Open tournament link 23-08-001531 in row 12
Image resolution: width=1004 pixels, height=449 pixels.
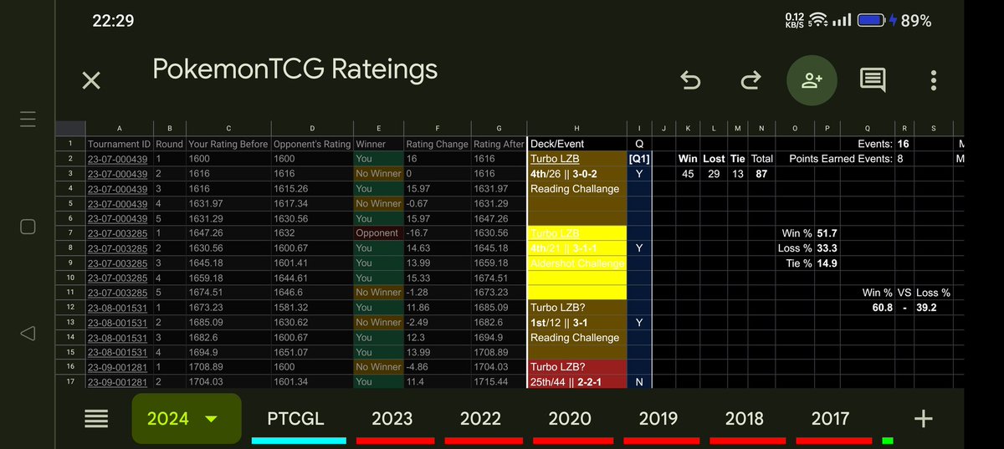click(118, 308)
